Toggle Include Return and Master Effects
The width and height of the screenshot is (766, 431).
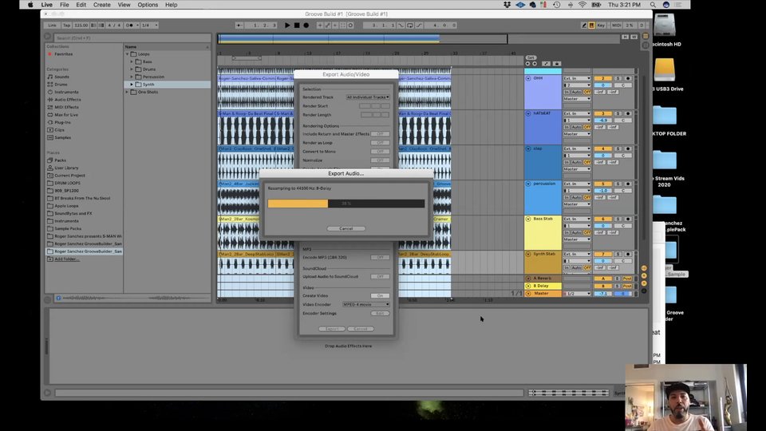[380, 134]
